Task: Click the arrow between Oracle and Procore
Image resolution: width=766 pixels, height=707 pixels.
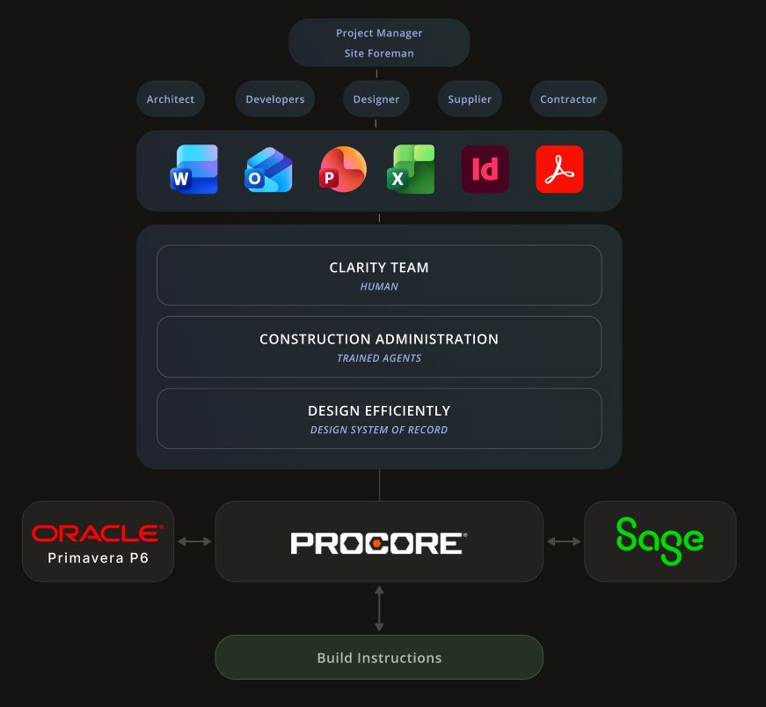Action: [195, 541]
